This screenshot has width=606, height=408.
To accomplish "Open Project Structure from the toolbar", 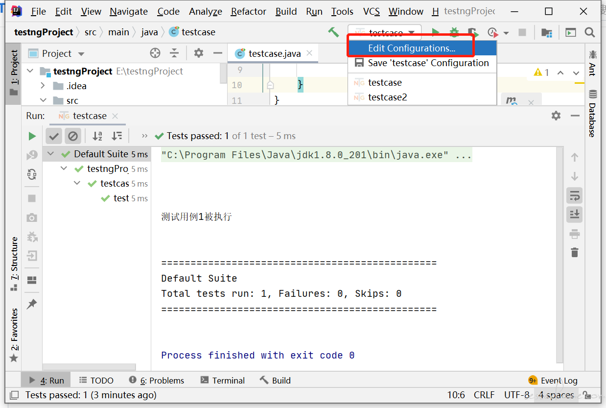I will pyautogui.click(x=547, y=32).
